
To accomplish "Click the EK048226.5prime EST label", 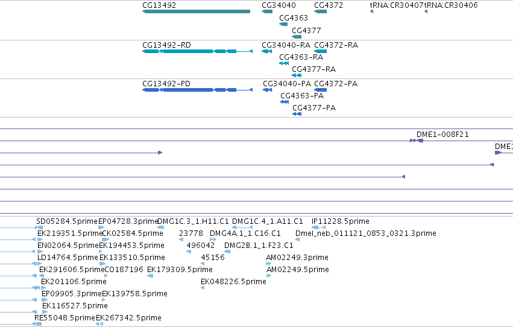I will click(233, 282).
